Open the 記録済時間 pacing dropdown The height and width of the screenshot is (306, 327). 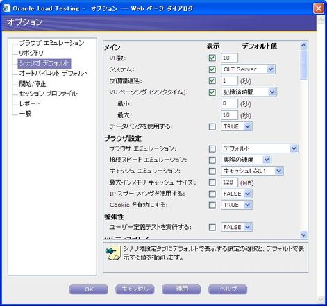(249, 92)
